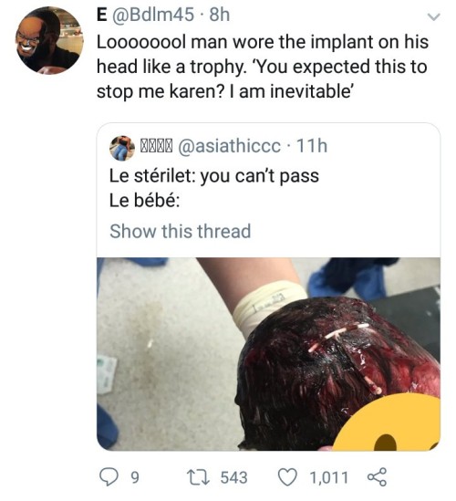Click the quoted user's display name boxes
The image size is (456, 501).
(157, 146)
